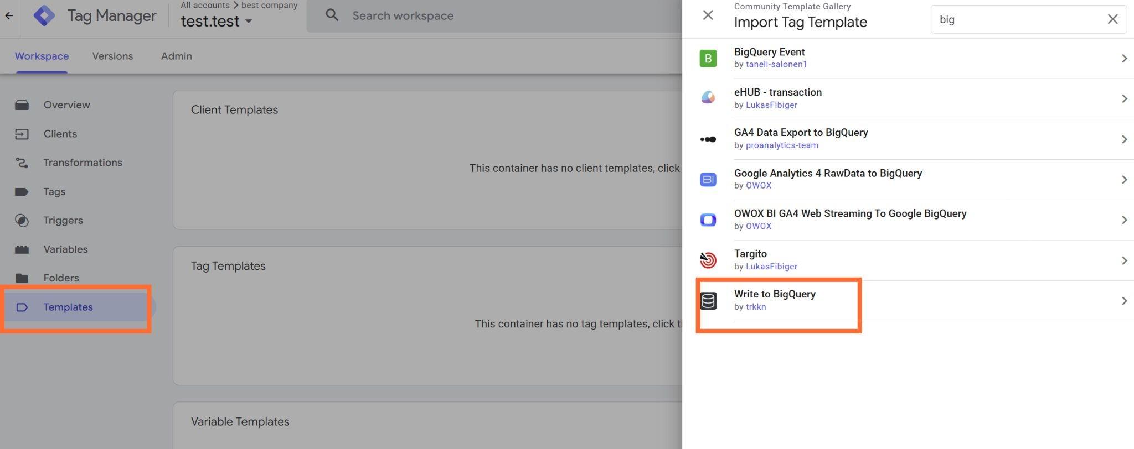Open the Admin tab
Image resolution: width=1134 pixels, height=449 pixels.
pyautogui.click(x=177, y=56)
